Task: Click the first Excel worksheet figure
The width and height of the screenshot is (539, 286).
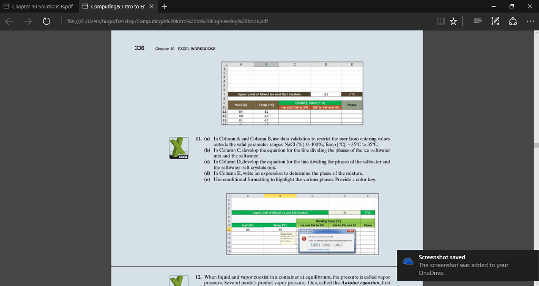Action: click(292, 93)
